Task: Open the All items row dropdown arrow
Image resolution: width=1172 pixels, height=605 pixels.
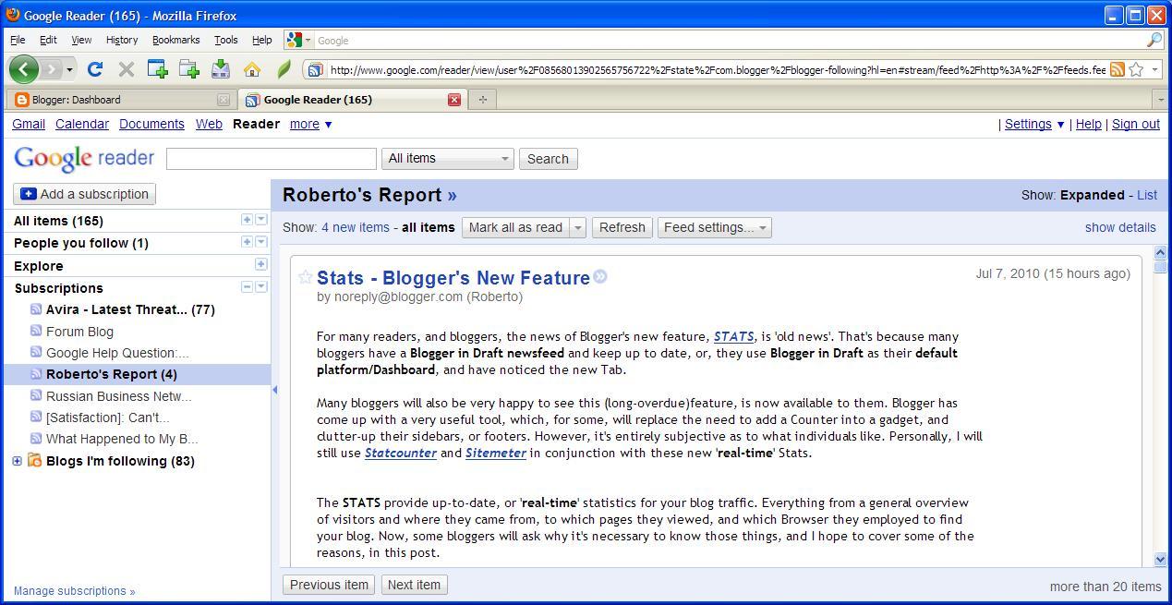Action: (x=261, y=219)
